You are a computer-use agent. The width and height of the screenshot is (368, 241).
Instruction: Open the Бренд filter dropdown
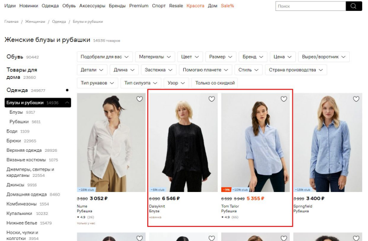(254, 57)
